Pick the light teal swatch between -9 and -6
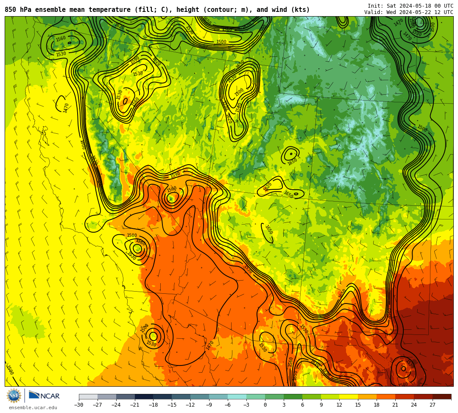 [x=218, y=396]
